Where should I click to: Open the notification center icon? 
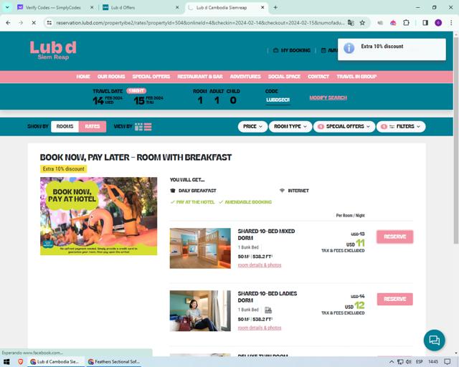pyautogui.click(x=447, y=362)
